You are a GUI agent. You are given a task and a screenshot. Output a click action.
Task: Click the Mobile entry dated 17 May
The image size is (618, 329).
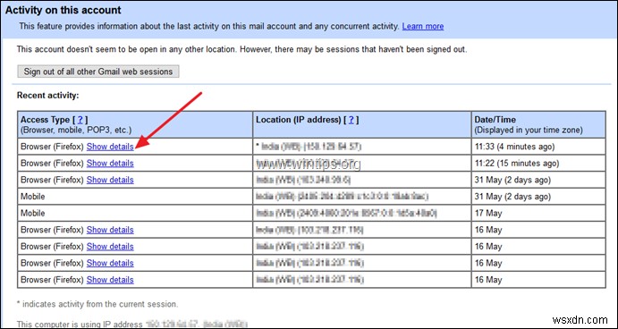coord(33,213)
